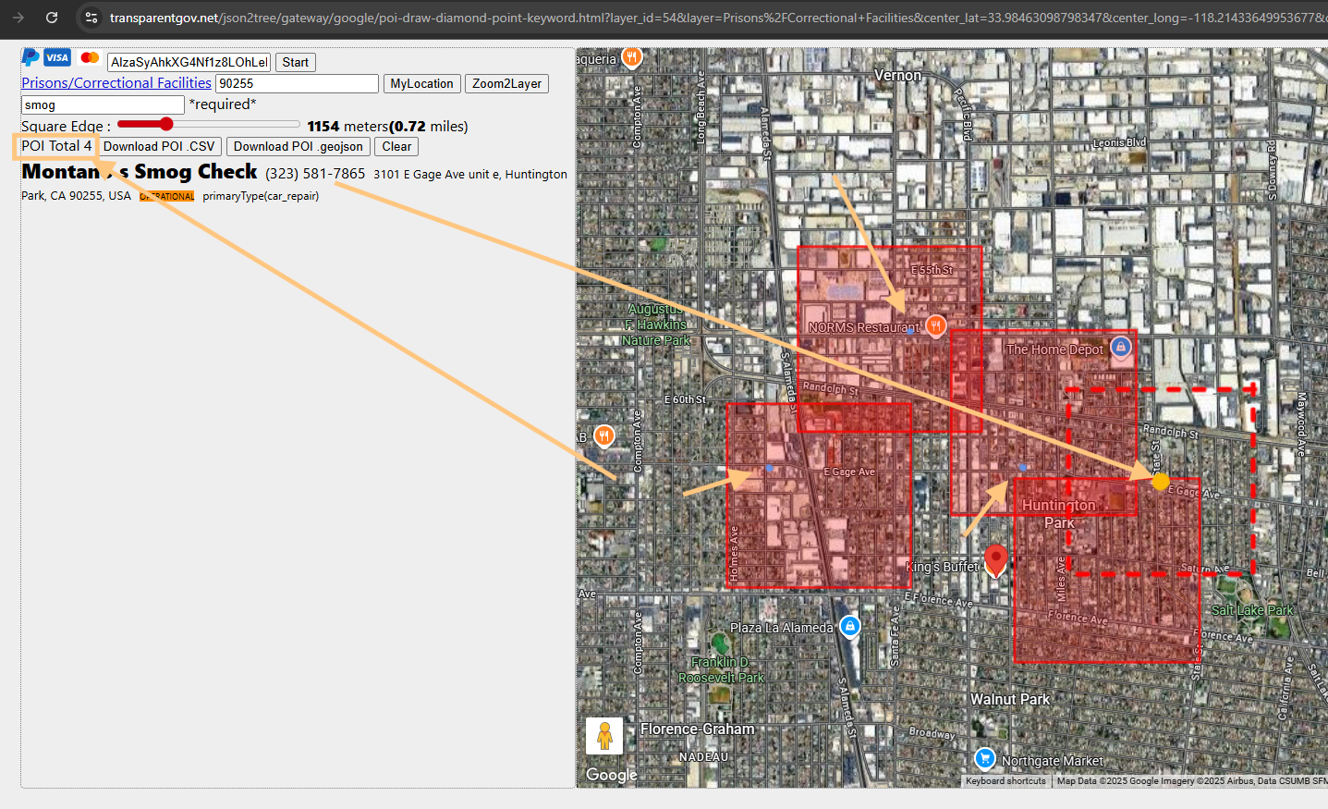This screenshot has width=1328, height=809.
Task: Open Street View pegman icon
Action: click(x=604, y=736)
